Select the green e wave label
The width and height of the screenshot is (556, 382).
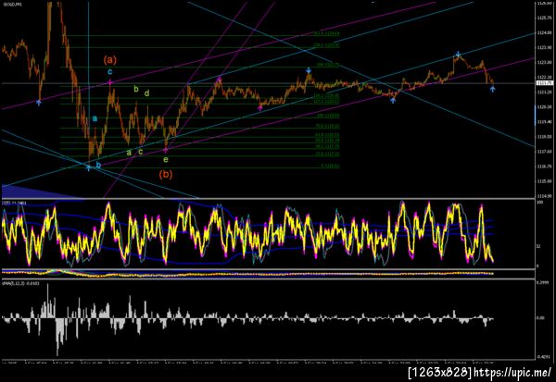coord(166,159)
